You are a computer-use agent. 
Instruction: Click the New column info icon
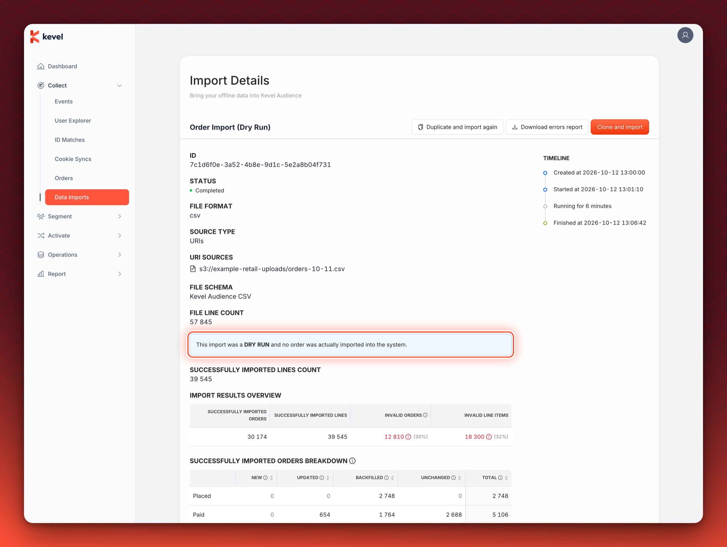tap(265, 478)
